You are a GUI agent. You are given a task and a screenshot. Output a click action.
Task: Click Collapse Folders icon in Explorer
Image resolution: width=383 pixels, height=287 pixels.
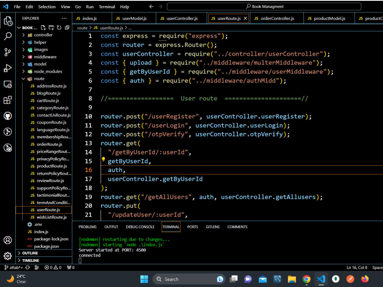[x=67, y=28]
